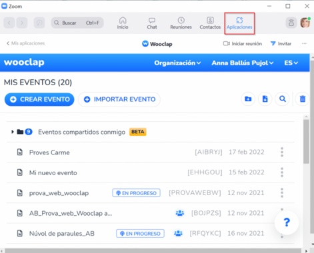This screenshot has height=253, width=314.
Task: Click the Iniciar reunión button
Action: click(x=243, y=44)
